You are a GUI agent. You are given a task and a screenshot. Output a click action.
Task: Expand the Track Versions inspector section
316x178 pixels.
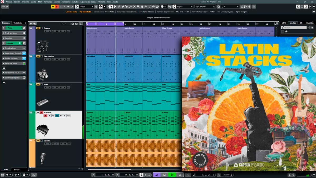tap(14, 33)
